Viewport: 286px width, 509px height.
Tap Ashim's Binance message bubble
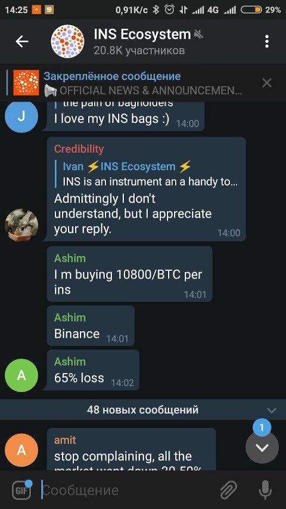[91, 326]
